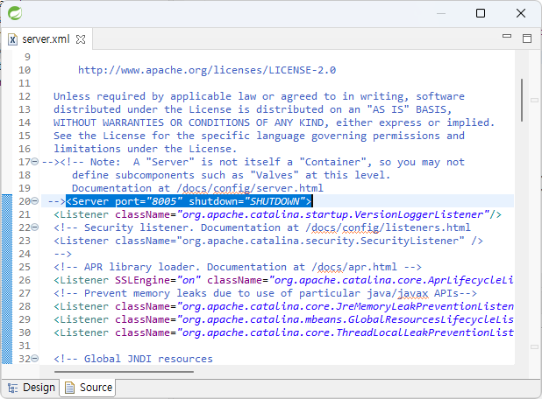Image resolution: width=542 pixels, height=399 pixels.
Task: Collapse the comment fold at line 17
Action: pyautogui.click(x=35, y=161)
